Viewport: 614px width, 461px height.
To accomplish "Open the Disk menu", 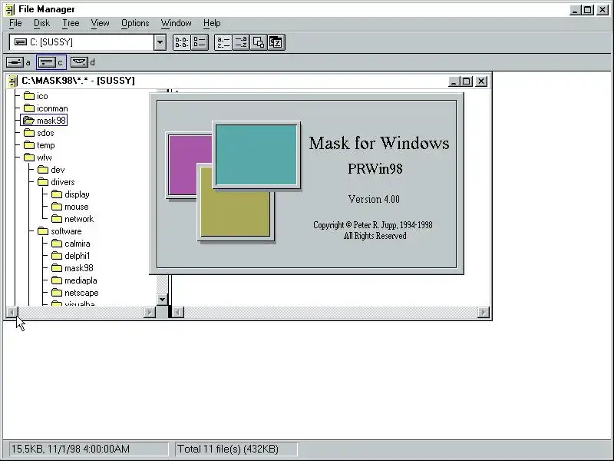I will pyautogui.click(x=41, y=23).
